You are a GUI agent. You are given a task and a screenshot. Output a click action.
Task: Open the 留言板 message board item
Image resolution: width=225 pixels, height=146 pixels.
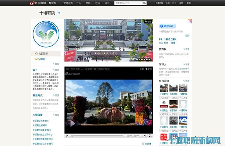coord(40,59)
